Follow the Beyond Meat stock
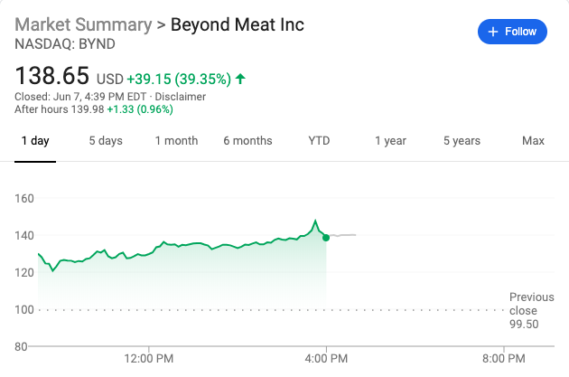The height and width of the screenshot is (377, 569). click(x=512, y=32)
